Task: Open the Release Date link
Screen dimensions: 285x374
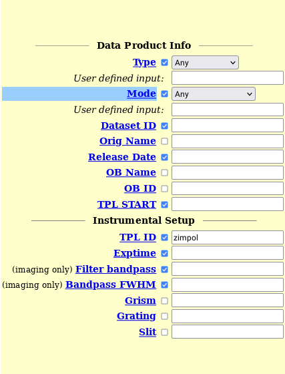Action: click(x=122, y=157)
